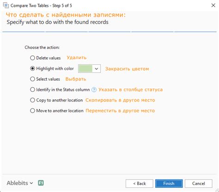Viewport: 219px width, 192px height.
Task: Click the Finish button
Action: pos(169,184)
